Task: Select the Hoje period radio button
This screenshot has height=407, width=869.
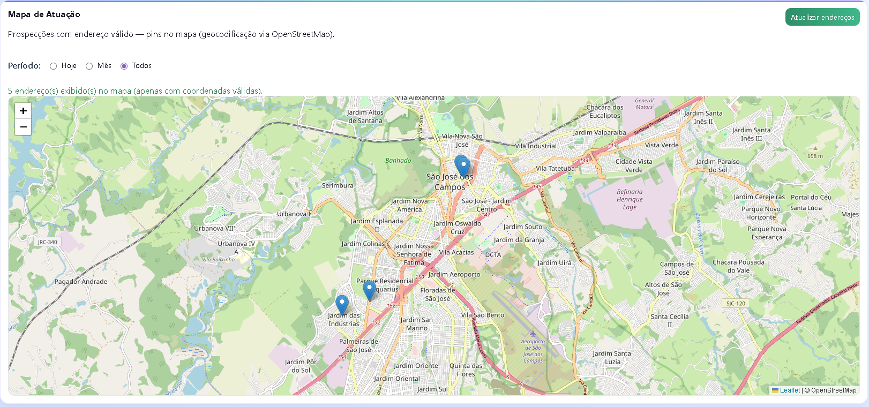Action: click(x=54, y=66)
